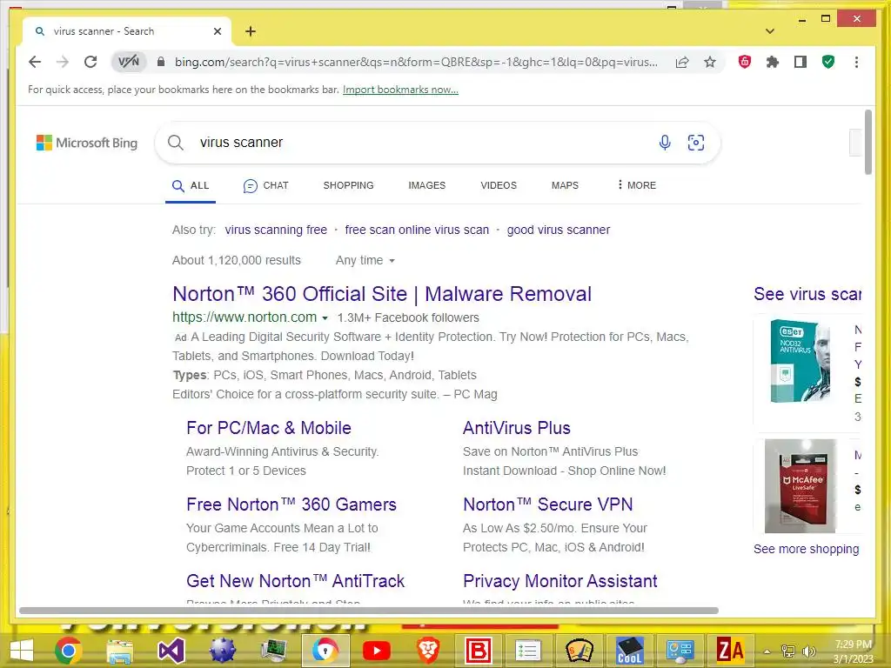Click the browser forward arrow
891x668 pixels.
pyautogui.click(x=63, y=62)
